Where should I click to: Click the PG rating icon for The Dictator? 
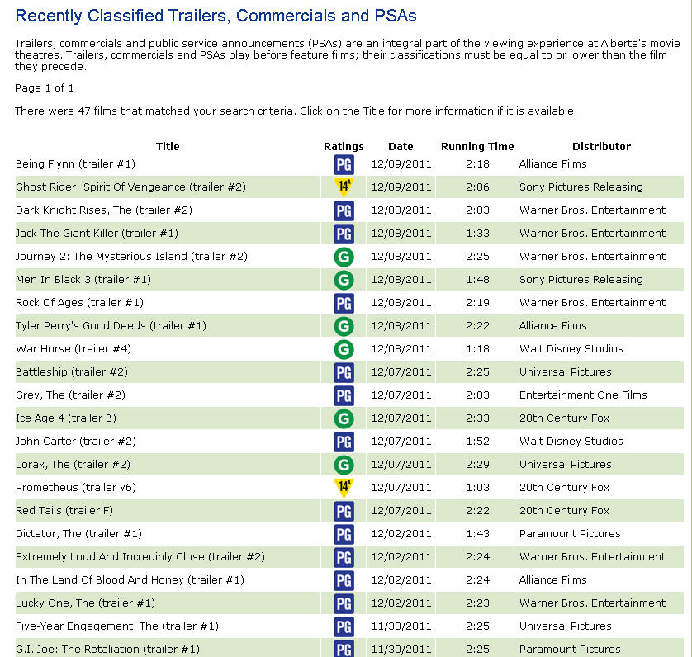click(x=344, y=534)
